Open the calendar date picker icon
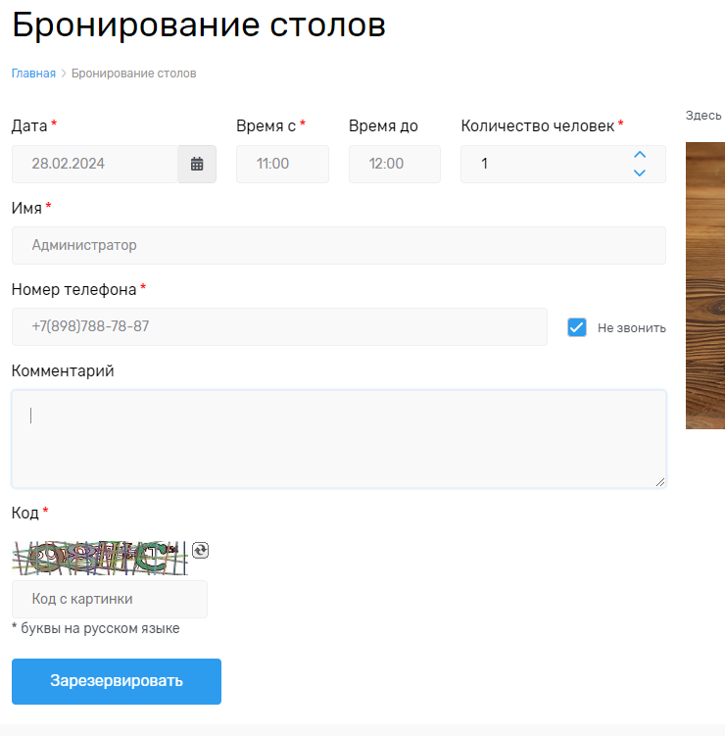725x736 pixels. (197, 165)
